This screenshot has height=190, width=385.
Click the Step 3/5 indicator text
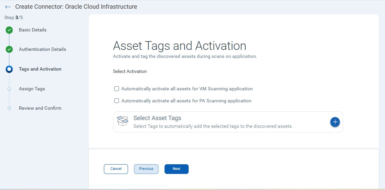(13, 18)
